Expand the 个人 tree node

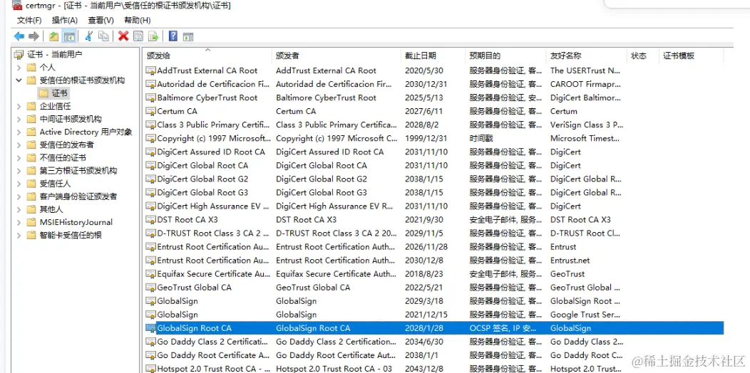19,68
